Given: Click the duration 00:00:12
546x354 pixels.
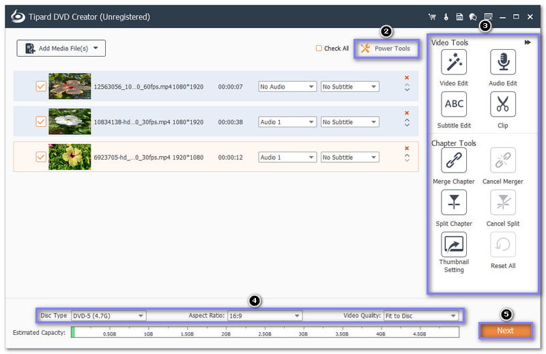Looking at the screenshot, I should [230, 158].
